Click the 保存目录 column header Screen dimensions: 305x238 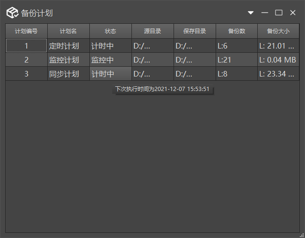point(195,31)
